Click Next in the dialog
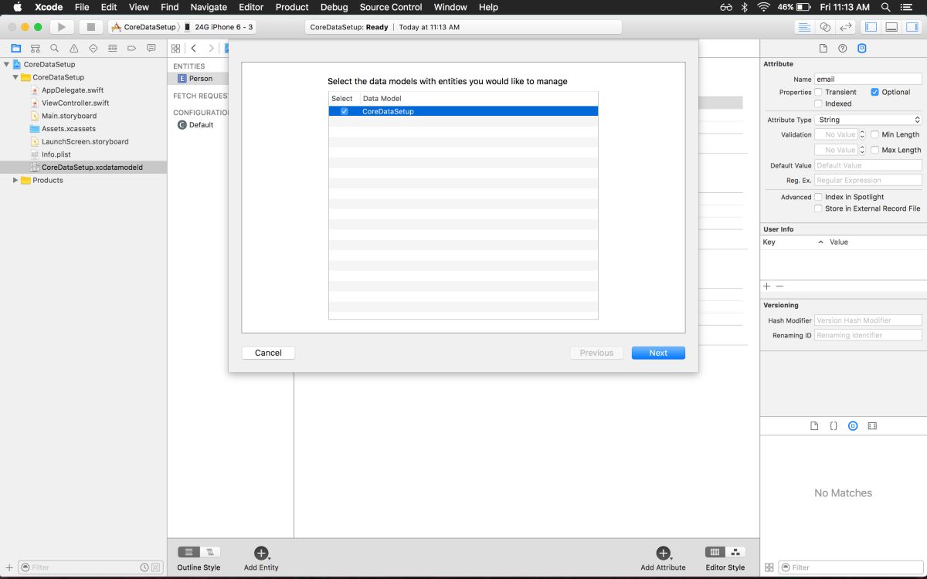The height and width of the screenshot is (579, 927). 658,353
